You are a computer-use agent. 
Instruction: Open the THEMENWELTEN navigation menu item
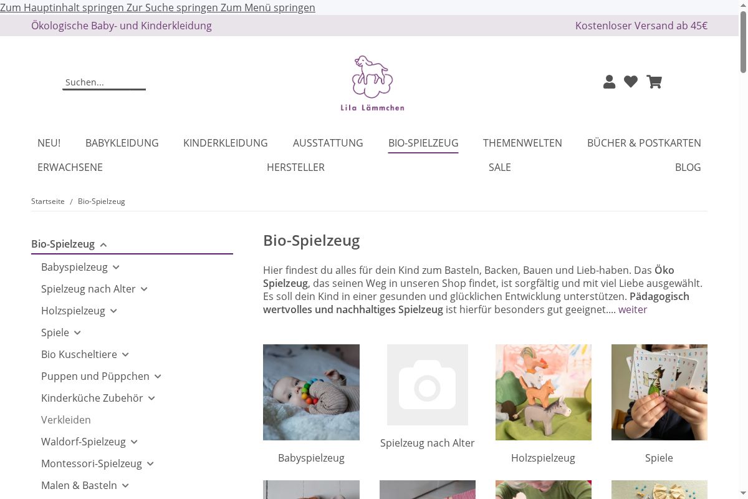coord(522,143)
